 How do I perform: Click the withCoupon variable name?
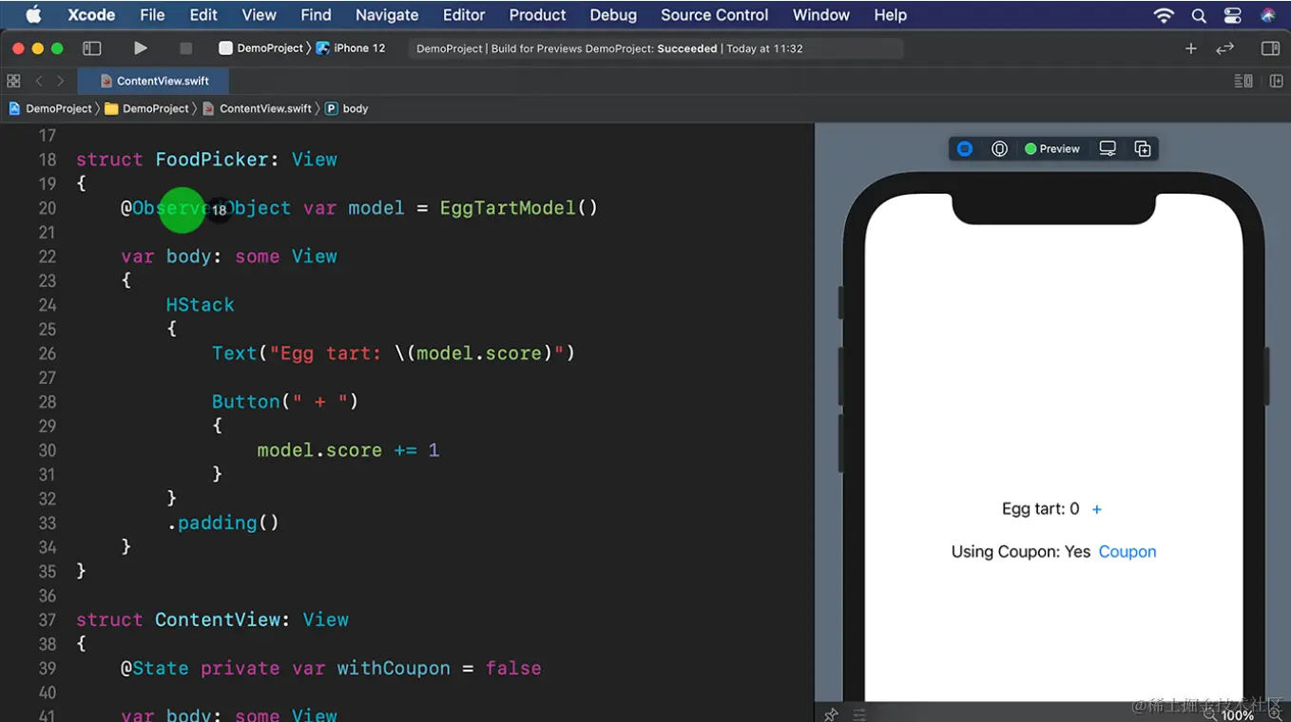(394, 668)
